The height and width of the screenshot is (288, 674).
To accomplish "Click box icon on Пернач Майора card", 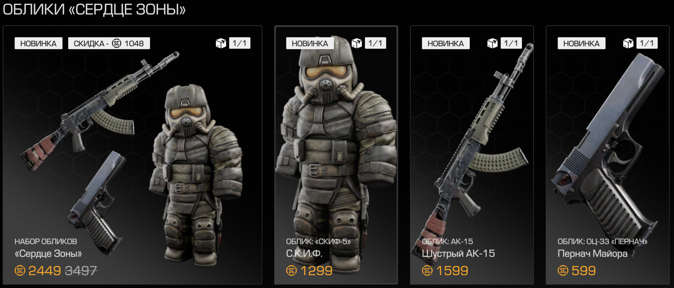I will tap(628, 43).
